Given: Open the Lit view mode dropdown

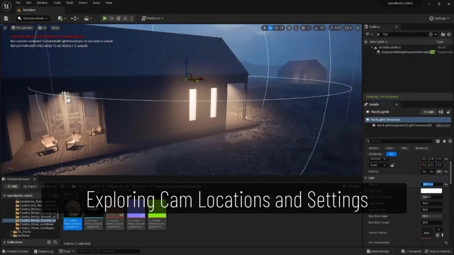Looking at the screenshot, I should pyautogui.click(x=42, y=28).
